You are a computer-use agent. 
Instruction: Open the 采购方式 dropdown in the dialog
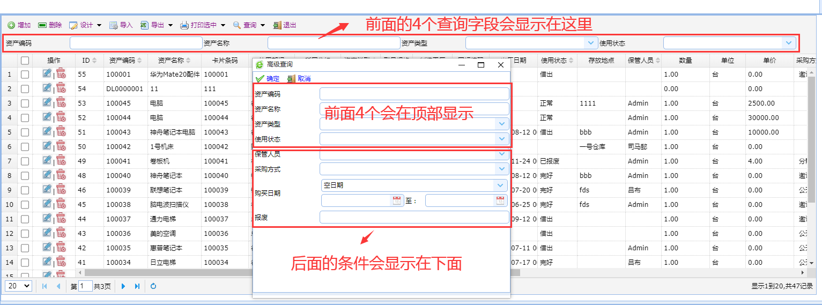[x=502, y=169]
